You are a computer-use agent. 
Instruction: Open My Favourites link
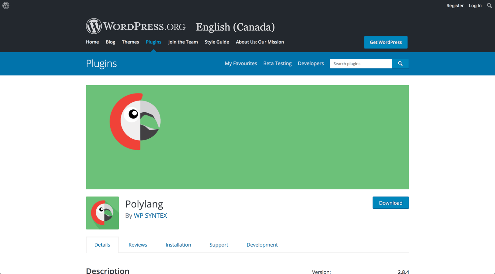(x=241, y=64)
